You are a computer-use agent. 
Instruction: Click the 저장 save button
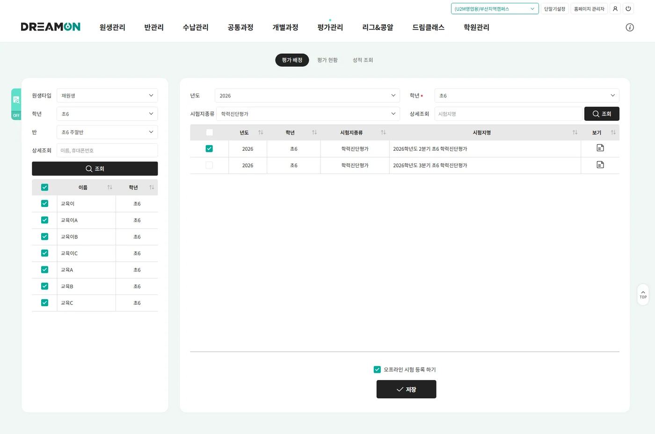pos(406,389)
